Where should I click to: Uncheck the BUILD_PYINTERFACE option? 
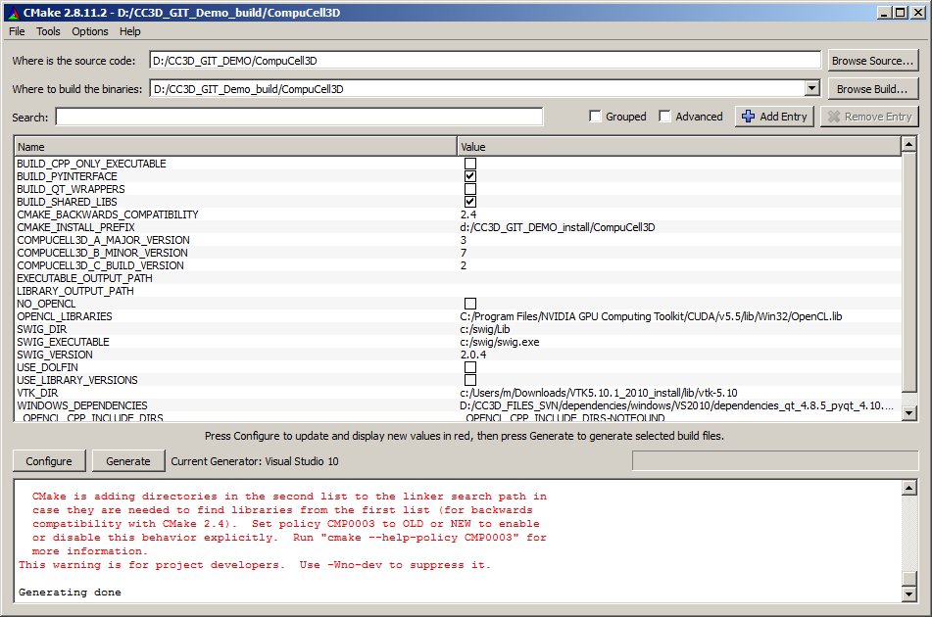(x=470, y=176)
